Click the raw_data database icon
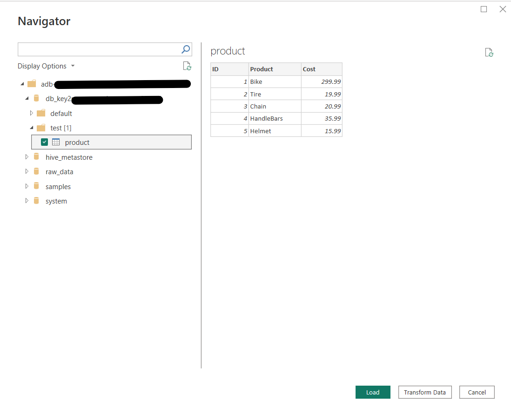 click(x=36, y=171)
